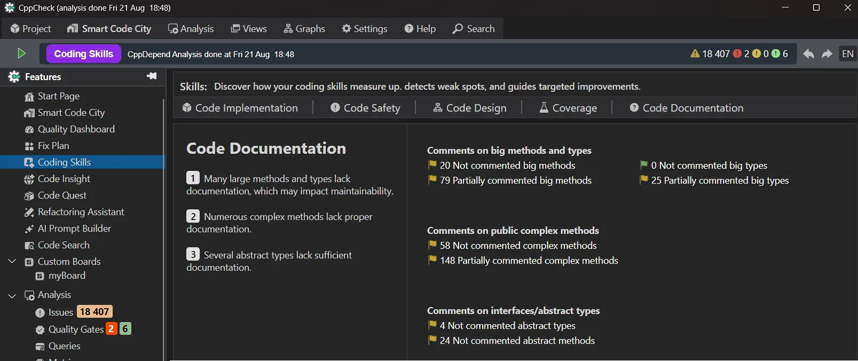Switch to the Code Design tab
The width and height of the screenshot is (858, 361).
pyautogui.click(x=469, y=108)
